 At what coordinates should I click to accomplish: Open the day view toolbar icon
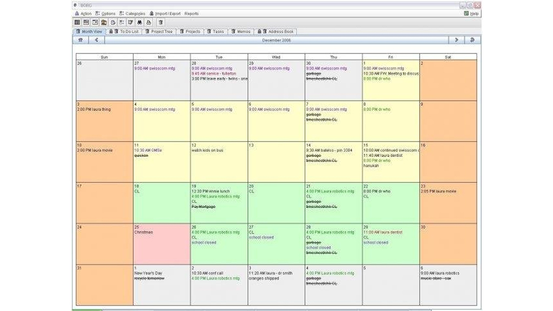point(96,22)
